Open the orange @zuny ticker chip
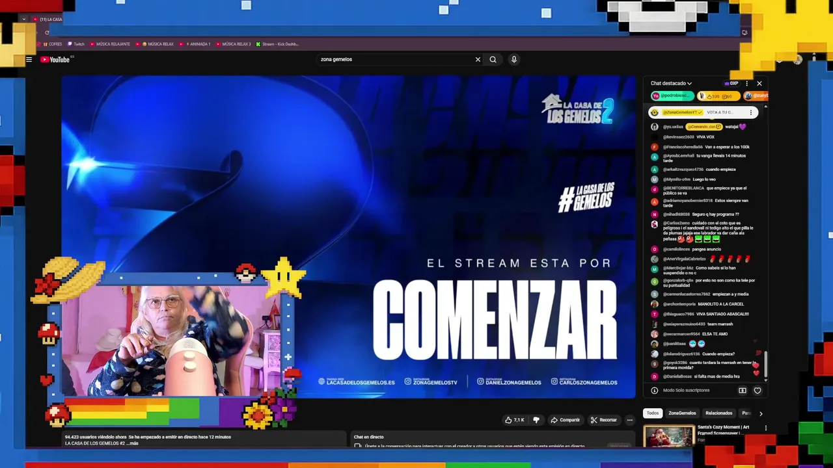Image resolution: width=833 pixels, height=468 pixels. tap(756, 96)
